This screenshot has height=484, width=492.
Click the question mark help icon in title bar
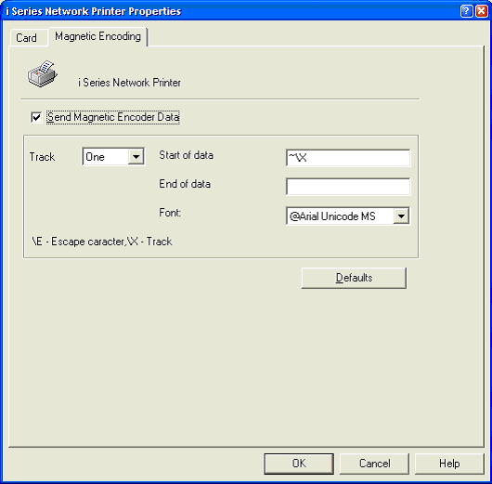(x=466, y=11)
